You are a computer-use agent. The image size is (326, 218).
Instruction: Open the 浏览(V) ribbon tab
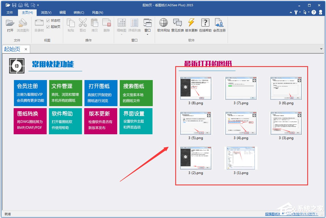tap(46, 12)
